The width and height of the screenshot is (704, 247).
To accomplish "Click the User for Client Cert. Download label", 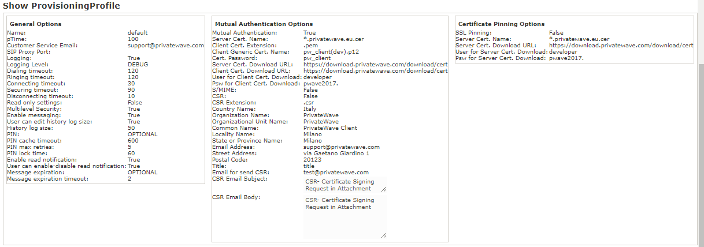I will pos(257,77).
